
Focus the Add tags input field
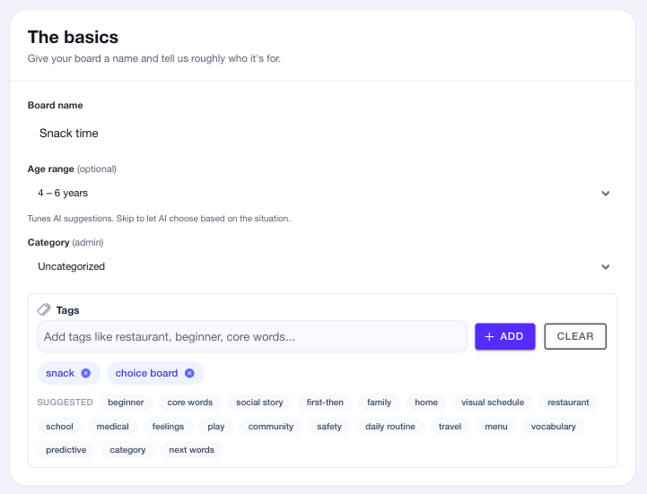point(252,336)
